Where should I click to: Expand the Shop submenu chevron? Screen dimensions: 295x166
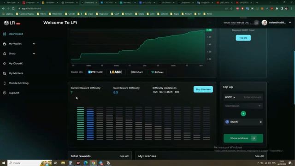click(x=34, y=53)
